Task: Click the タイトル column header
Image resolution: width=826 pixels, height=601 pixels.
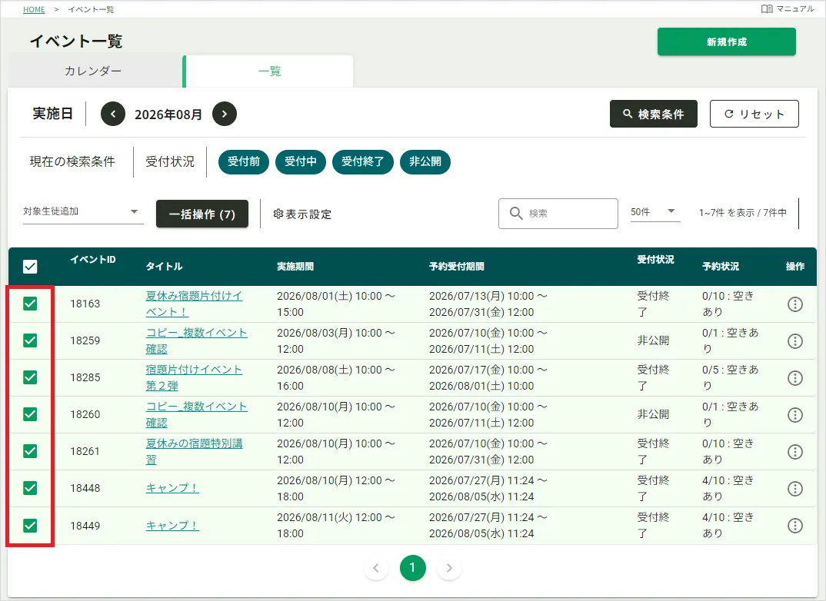Action: tap(164, 266)
